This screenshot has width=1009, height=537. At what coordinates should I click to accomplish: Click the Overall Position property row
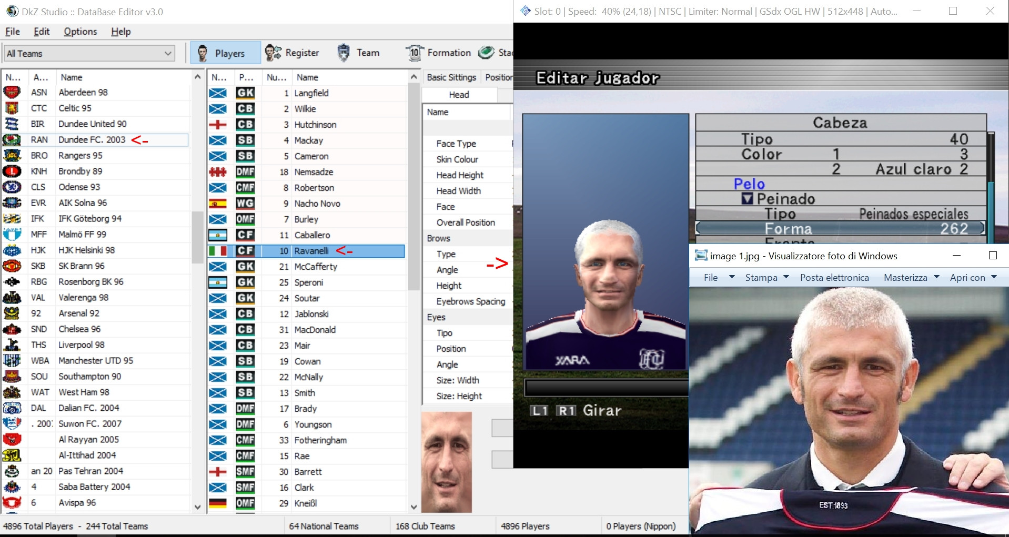[x=468, y=222]
